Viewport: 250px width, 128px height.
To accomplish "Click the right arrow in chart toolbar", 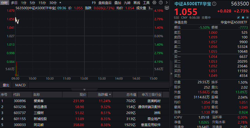I will (167, 2).
